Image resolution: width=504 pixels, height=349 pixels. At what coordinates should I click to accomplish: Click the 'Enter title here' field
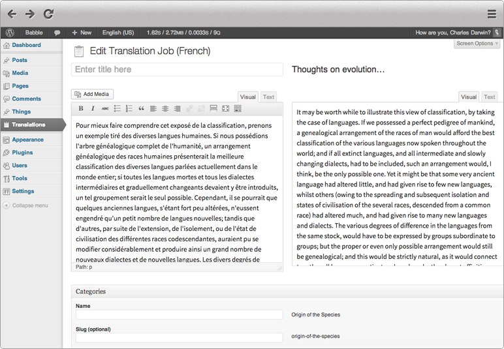(x=177, y=70)
